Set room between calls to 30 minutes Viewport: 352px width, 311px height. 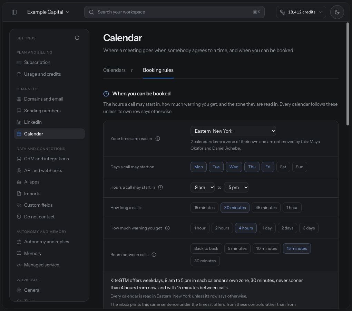coord(205,261)
